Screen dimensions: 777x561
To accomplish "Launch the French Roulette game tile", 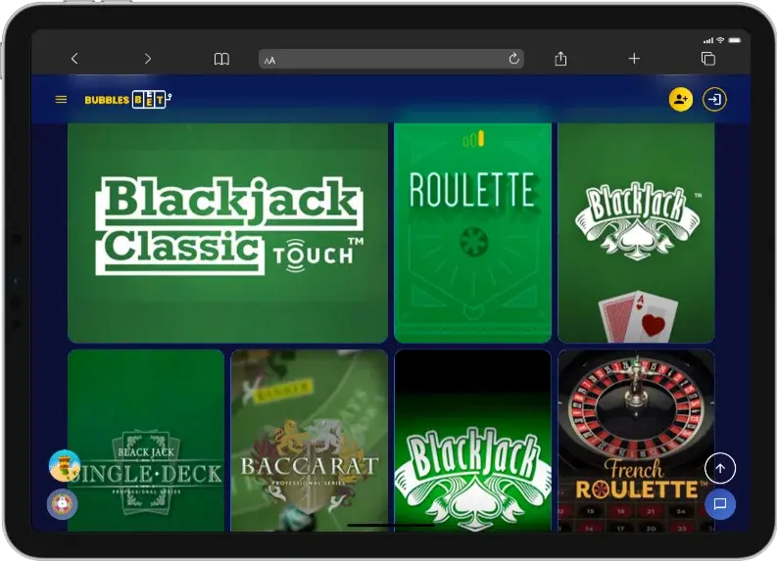I will pyautogui.click(x=636, y=441).
